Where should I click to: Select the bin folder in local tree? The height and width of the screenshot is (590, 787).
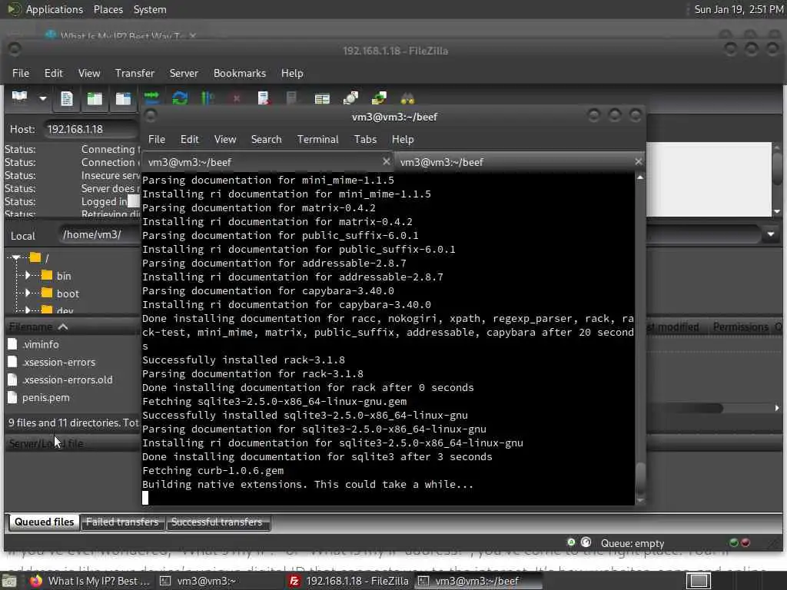[64, 276]
